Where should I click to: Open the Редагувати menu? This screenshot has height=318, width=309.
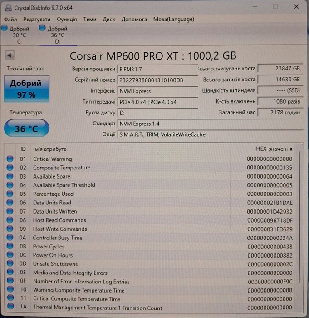coord(37,20)
